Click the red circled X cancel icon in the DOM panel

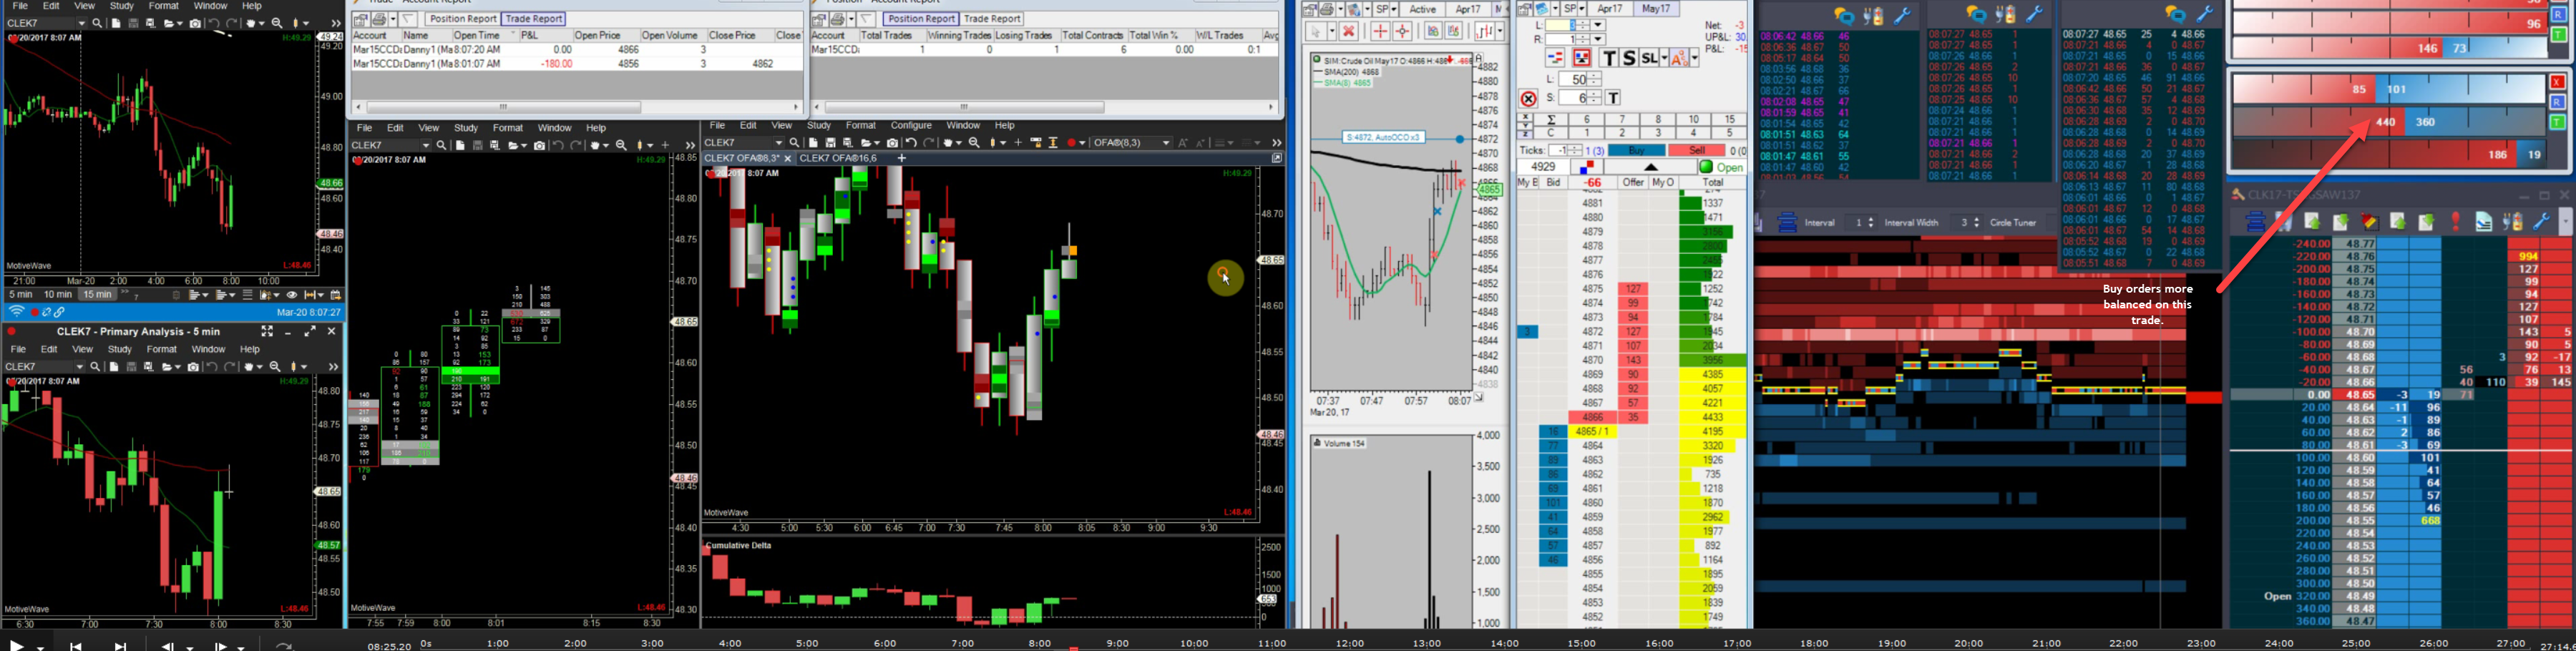(x=1528, y=98)
